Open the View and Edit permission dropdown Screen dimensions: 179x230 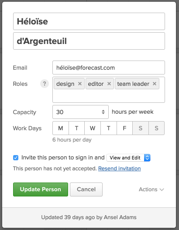click(128, 158)
